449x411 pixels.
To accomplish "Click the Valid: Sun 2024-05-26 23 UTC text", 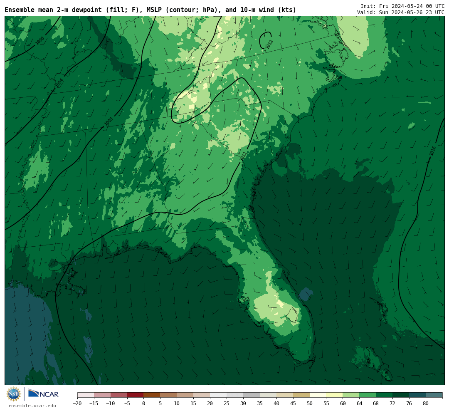I will [x=401, y=12].
